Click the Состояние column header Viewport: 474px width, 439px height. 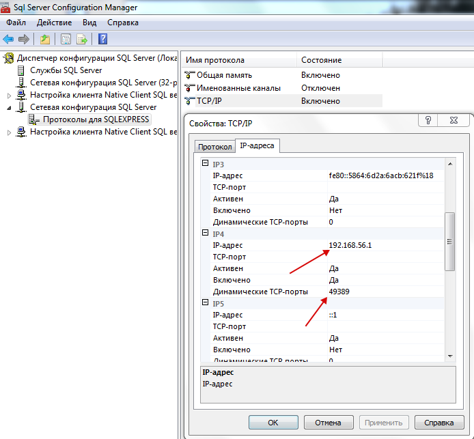coord(339,60)
